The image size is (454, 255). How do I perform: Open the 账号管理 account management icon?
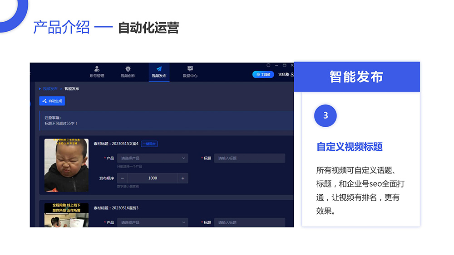(x=97, y=69)
